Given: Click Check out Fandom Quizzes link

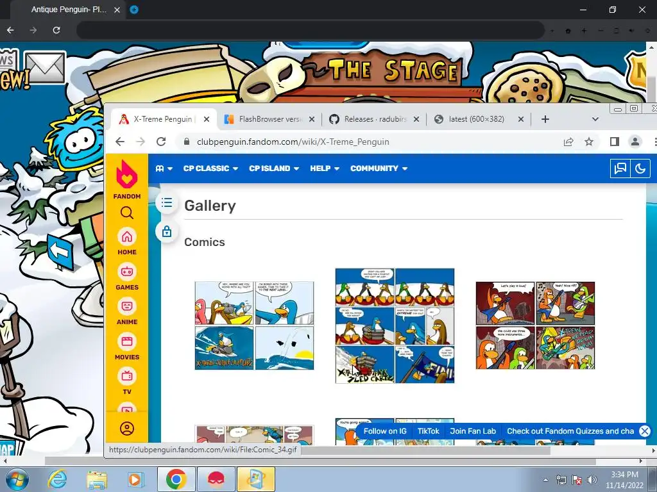Looking at the screenshot, I should pyautogui.click(x=570, y=431).
